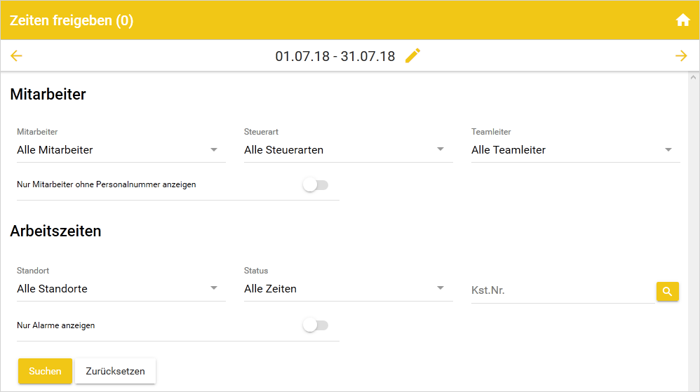This screenshot has width=700, height=392.
Task: Enable 'Nur Mitarbeiter ohne Personalnummer anzeigen' switch
Action: pos(316,185)
